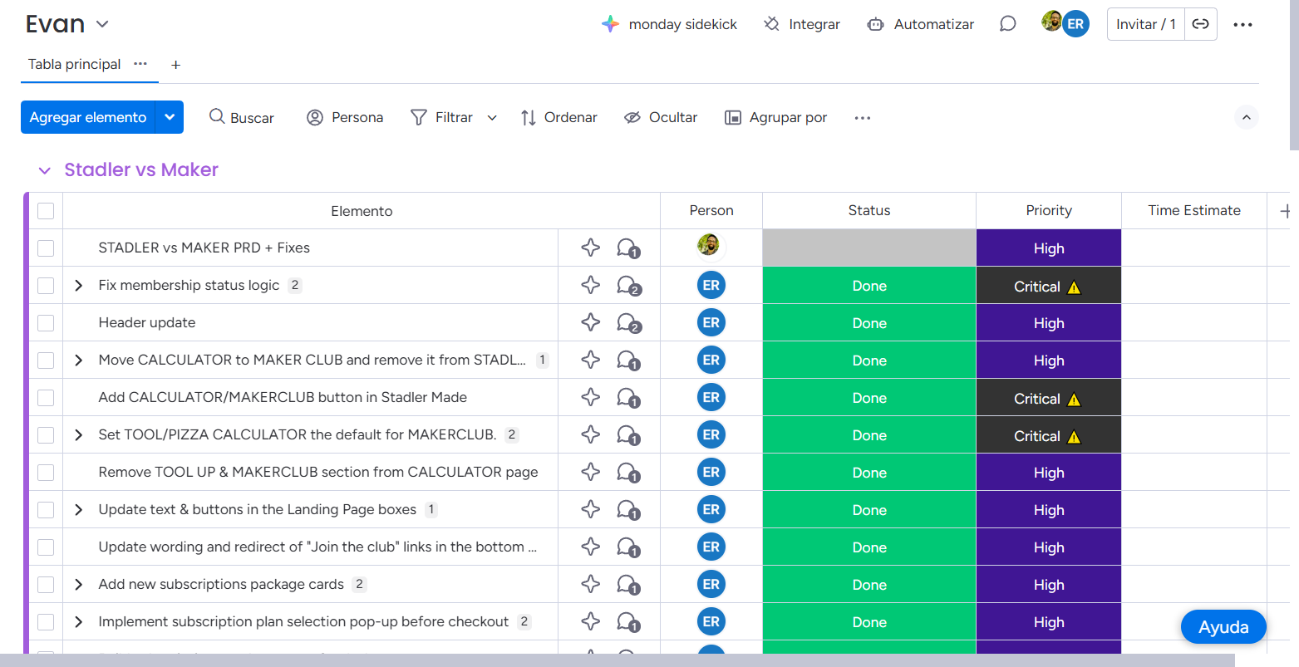Add a new column with the plus
This screenshot has height=667, width=1299.
coord(1285,211)
